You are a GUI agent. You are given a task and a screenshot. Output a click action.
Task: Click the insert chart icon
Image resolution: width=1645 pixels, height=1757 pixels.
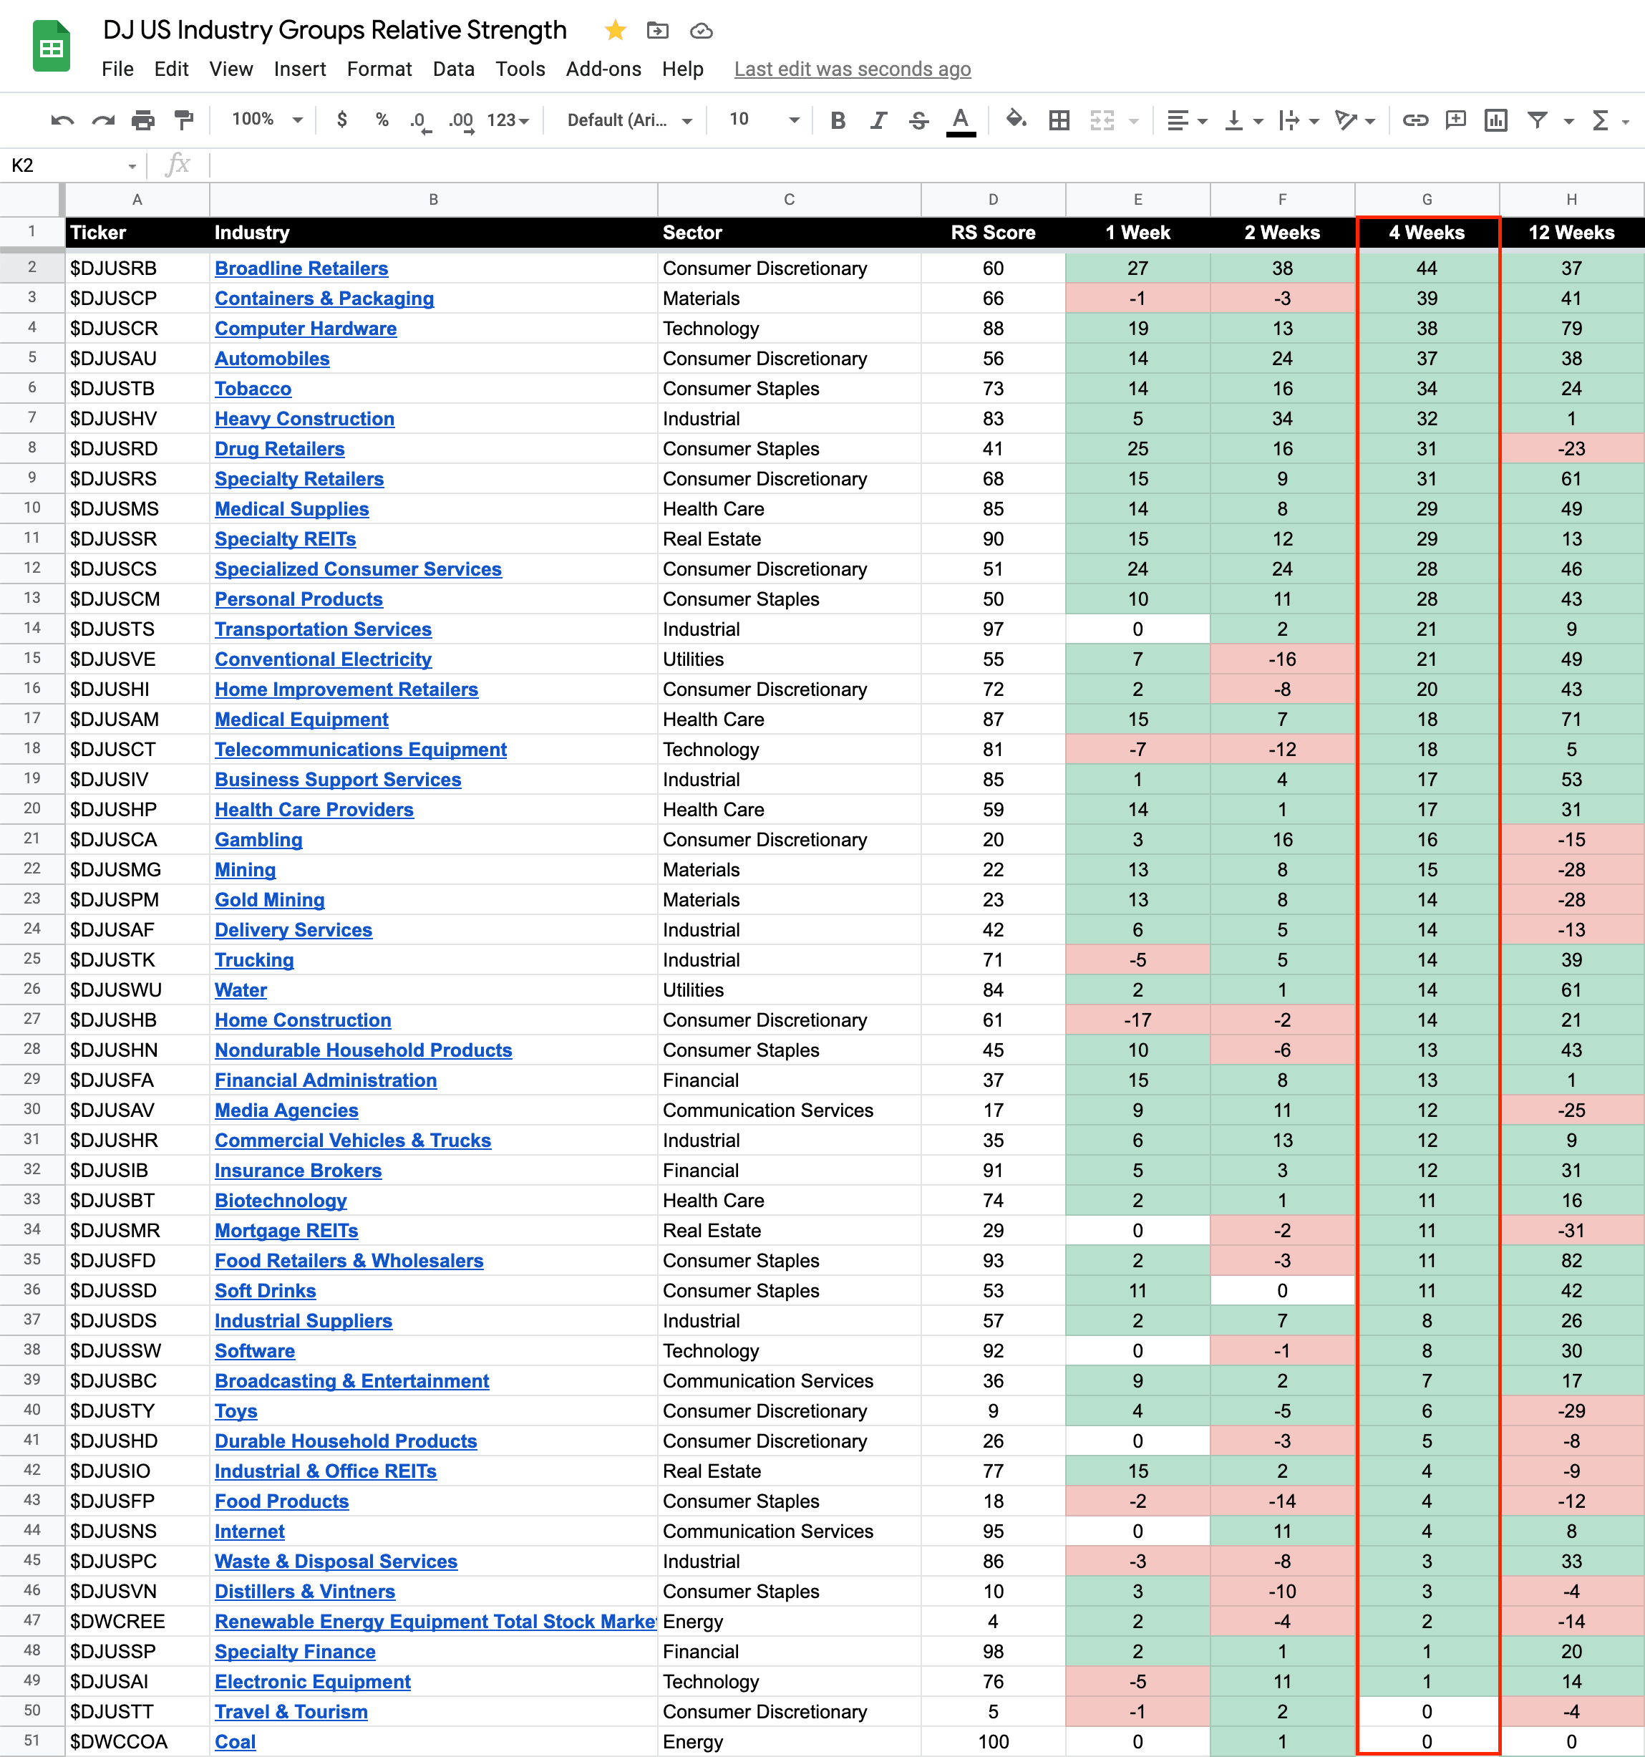point(1495,120)
